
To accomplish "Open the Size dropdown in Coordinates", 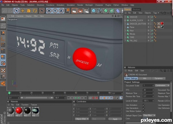I will point(98,119).
